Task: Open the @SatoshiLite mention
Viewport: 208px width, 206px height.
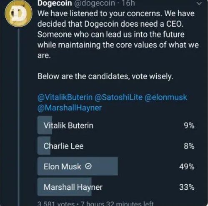Action: point(118,97)
